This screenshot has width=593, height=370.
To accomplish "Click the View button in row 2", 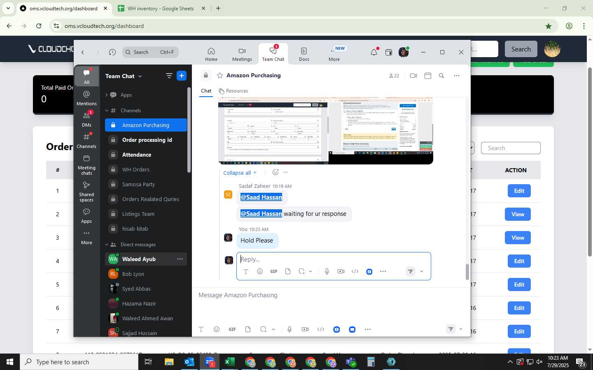I will point(518,214).
